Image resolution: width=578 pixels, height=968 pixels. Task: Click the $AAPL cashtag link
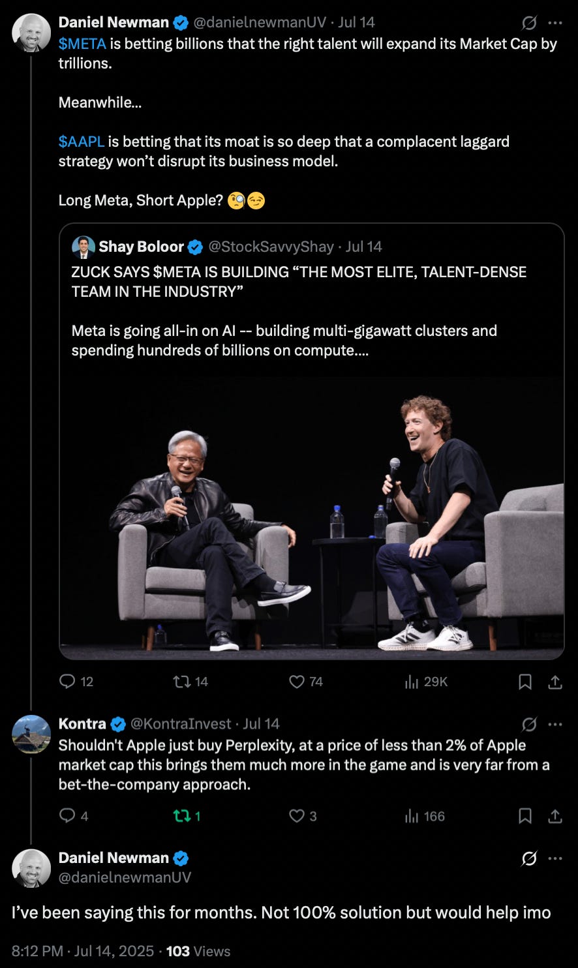82,142
